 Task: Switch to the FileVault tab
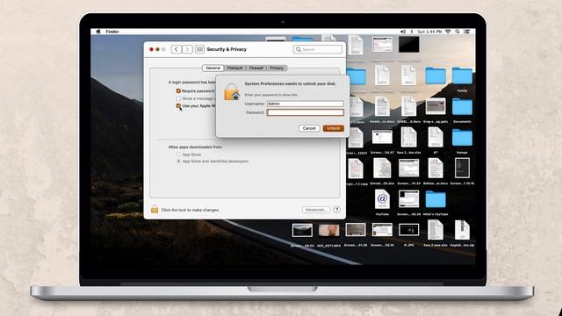click(x=234, y=68)
